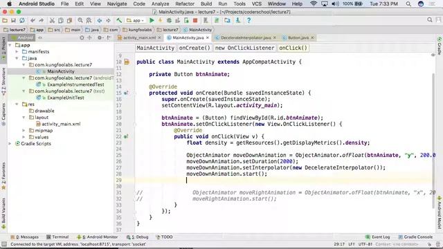The height and width of the screenshot is (249, 443).
Task: Expand the manifests folder
Action: (17, 52)
